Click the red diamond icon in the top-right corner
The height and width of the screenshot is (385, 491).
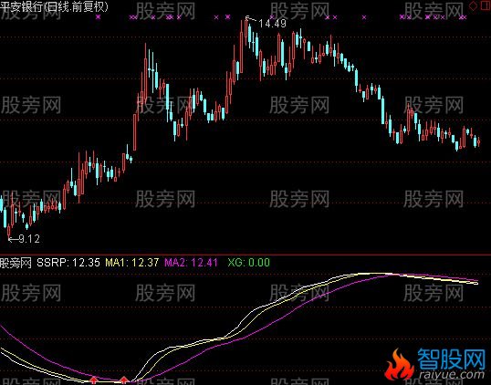pos(473,5)
